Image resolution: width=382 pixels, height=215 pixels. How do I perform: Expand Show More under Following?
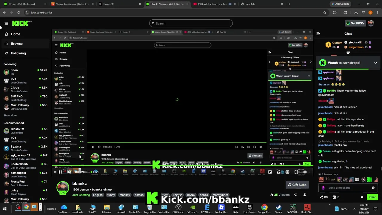(10, 116)
